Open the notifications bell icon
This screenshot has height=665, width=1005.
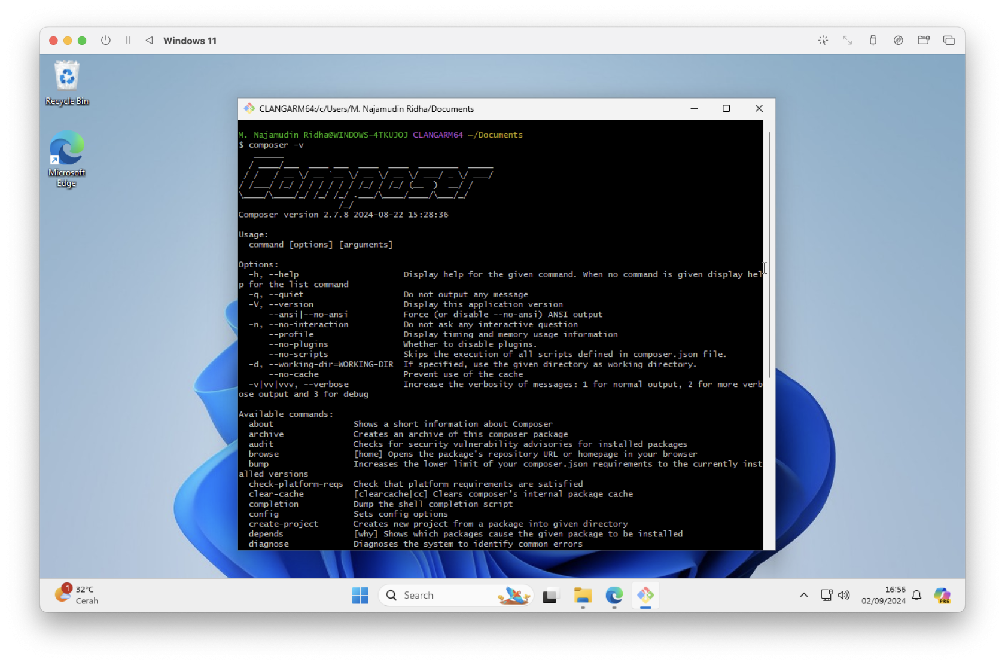[x=916, y=595]
